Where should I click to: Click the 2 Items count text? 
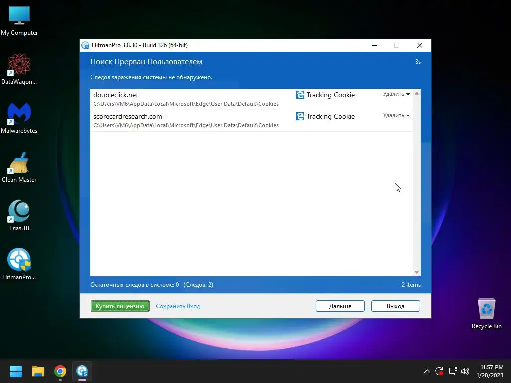[x=411, y=285]
